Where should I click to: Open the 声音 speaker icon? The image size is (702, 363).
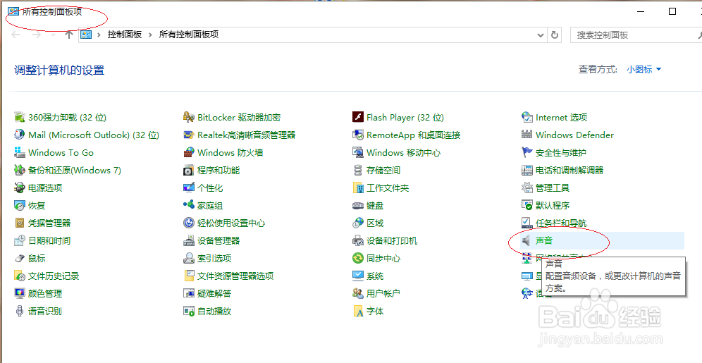pos(527,241)
